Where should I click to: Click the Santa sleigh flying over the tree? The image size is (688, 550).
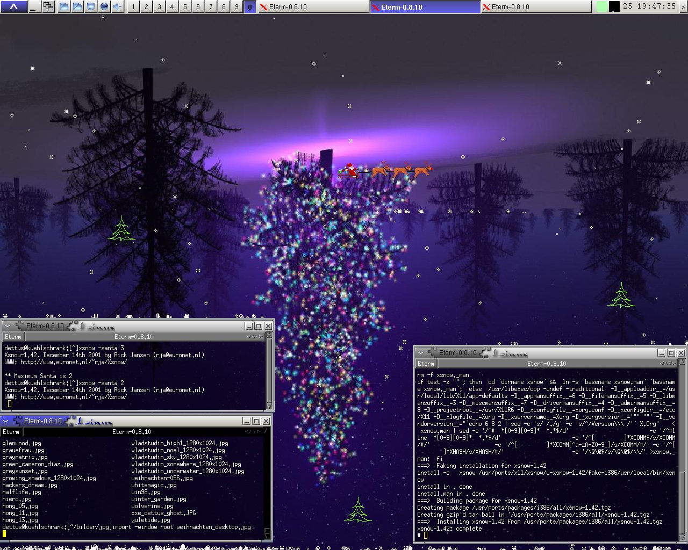click(385, 171)
